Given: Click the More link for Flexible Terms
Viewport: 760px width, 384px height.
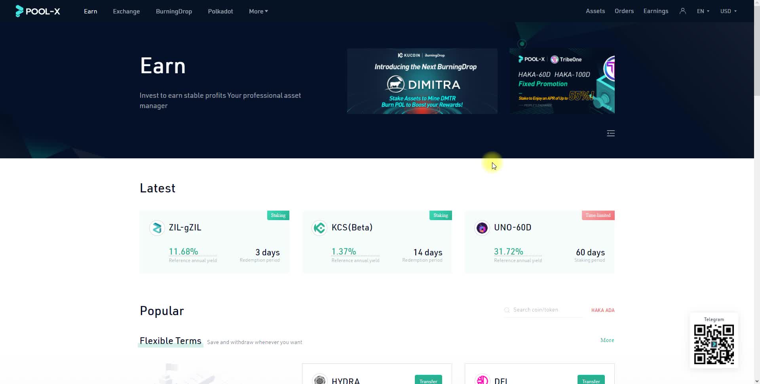Looking at the screenshot, I should coord(607,340).
